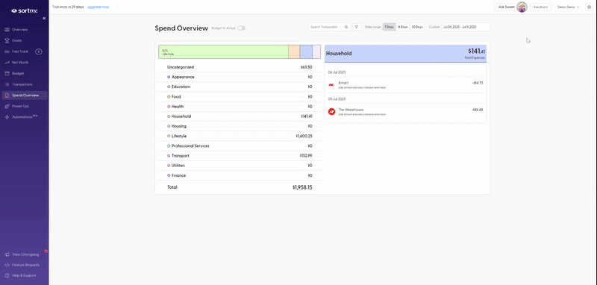This screenshot has height=285, width=597.
Task: Click the search magnifier icon
Action: point(346,27)
